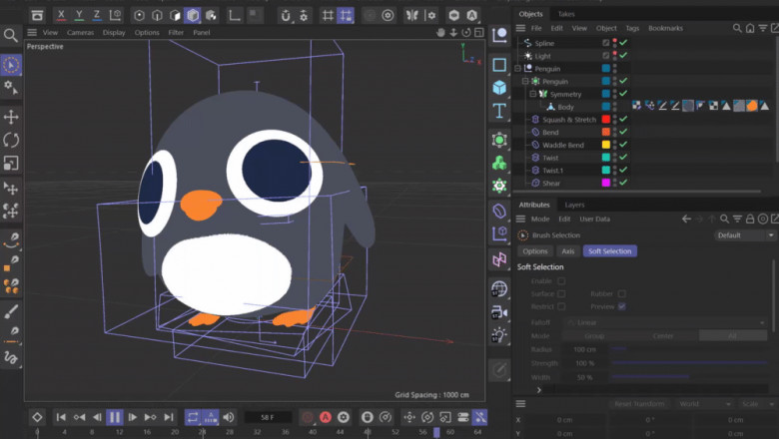Image resolution: width=779 pixels, height=439 pixels.
Task: Toggle the Rubber checkbox
Action: 622,294
